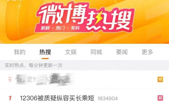This screenshot has height=107, width=169.
Task: Click the 实时热点 update notice bar
Action: click(x=84, y=65)
